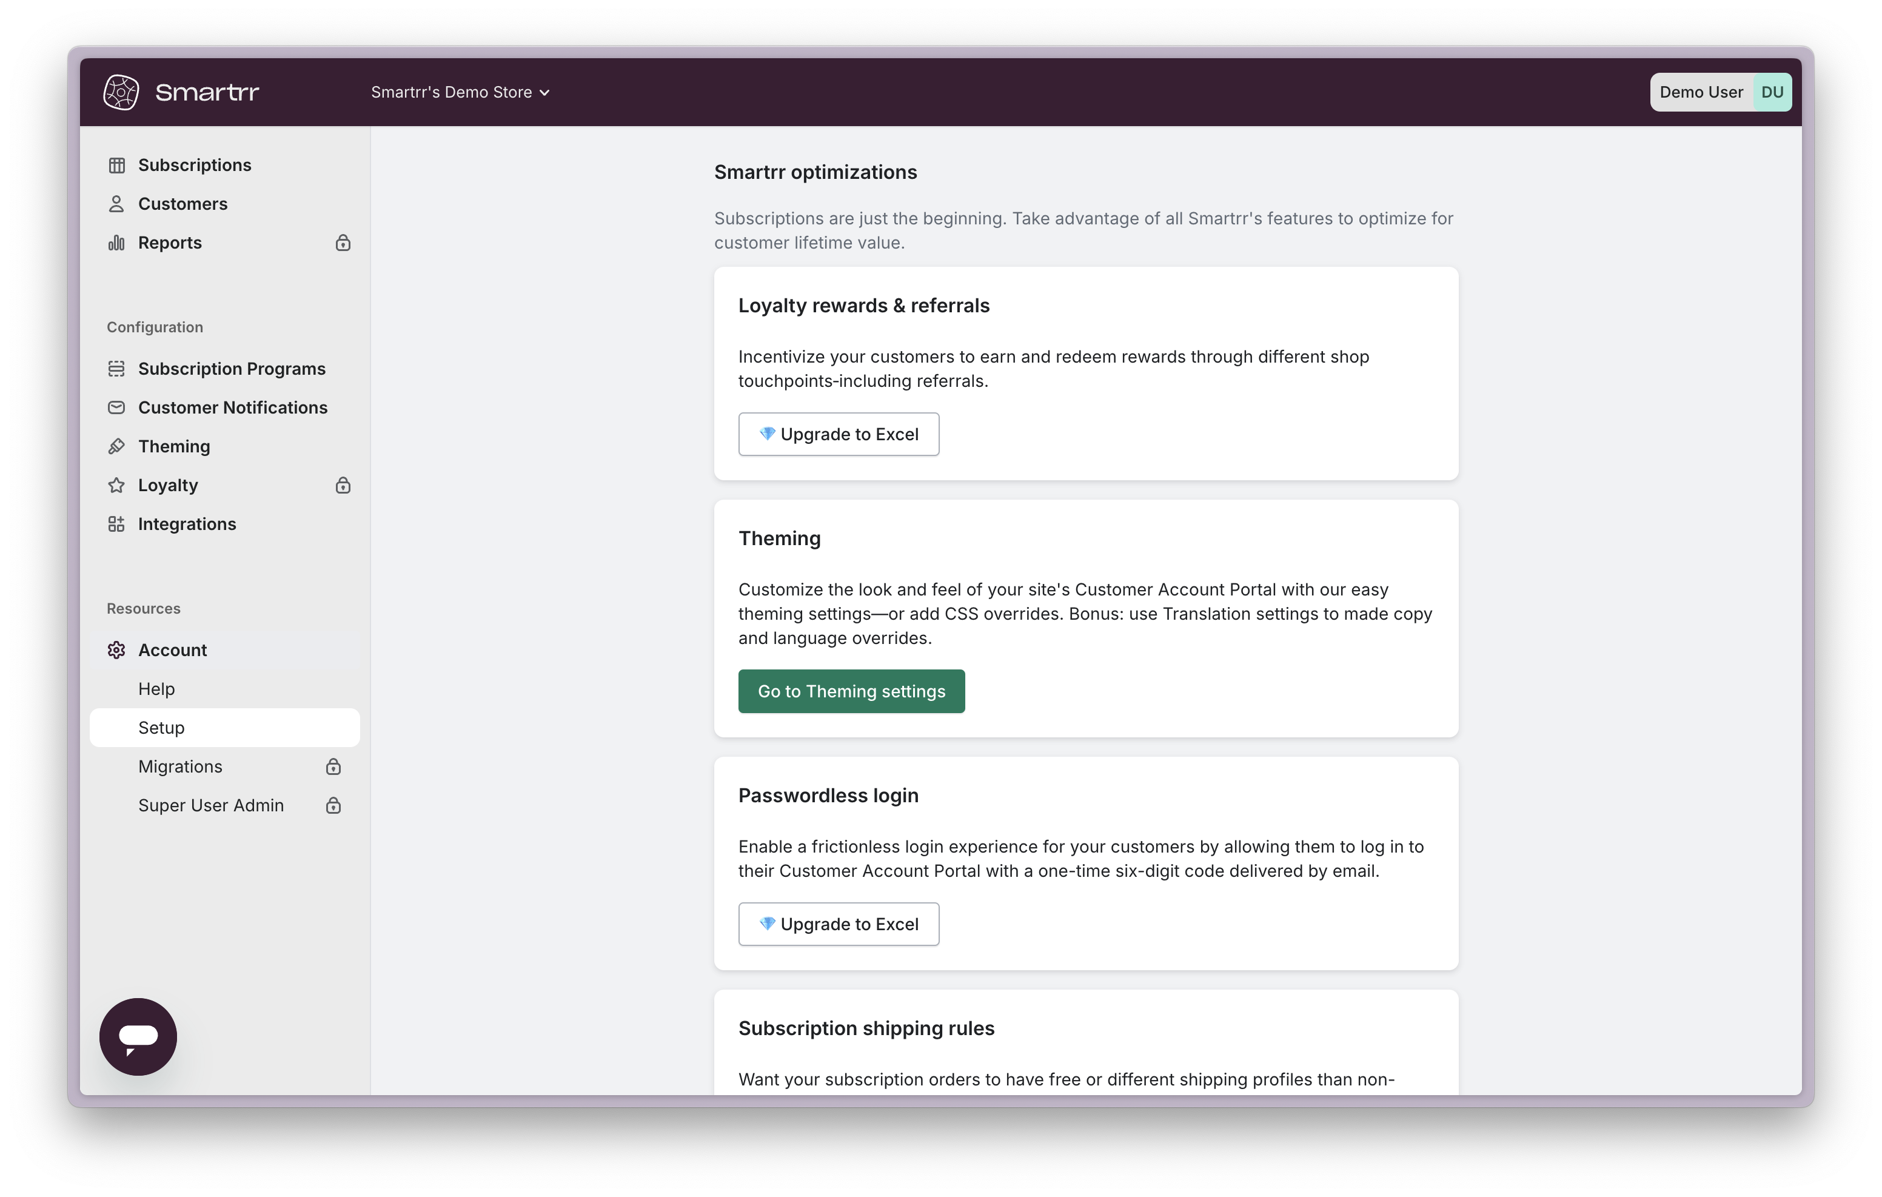Select Subscription Programs in Configuration
The image size is (1882, 1197).
[x=225, y=368]
